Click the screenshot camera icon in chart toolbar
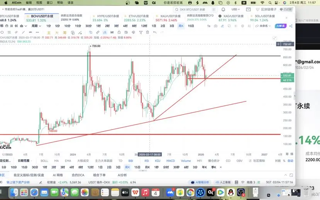Viewport: 320px width, 200px height. 215,26
